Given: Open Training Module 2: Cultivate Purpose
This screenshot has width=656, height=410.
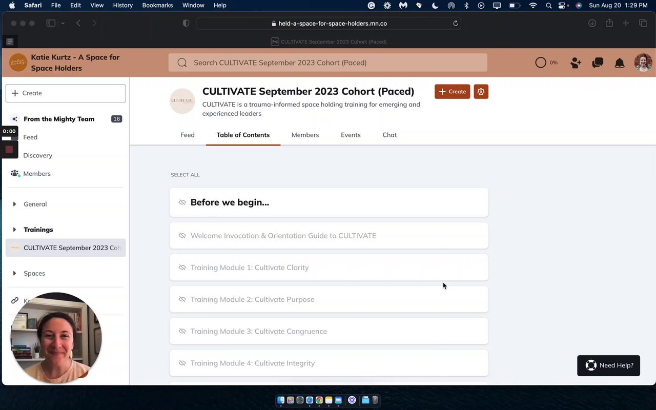Looking at the screenshot, I should click(x=329, y=299).
